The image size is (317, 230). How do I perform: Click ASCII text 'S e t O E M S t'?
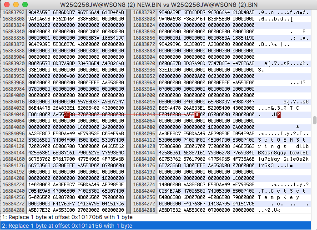tap(282, 140)
